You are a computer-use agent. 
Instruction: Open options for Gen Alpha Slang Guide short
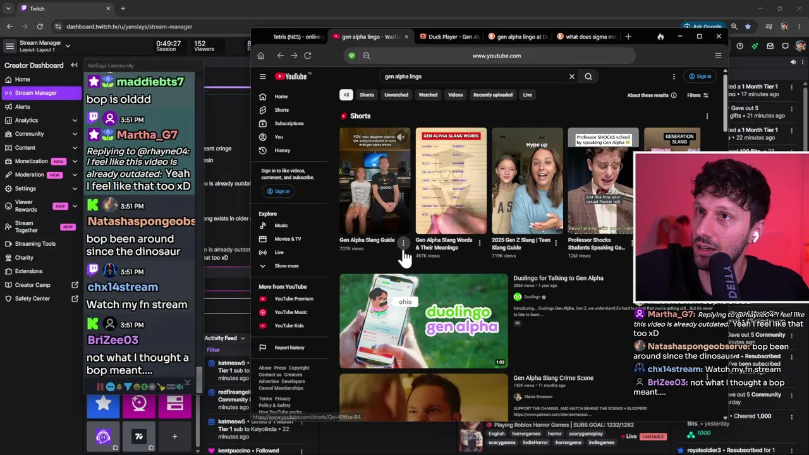tap(403, 243)
